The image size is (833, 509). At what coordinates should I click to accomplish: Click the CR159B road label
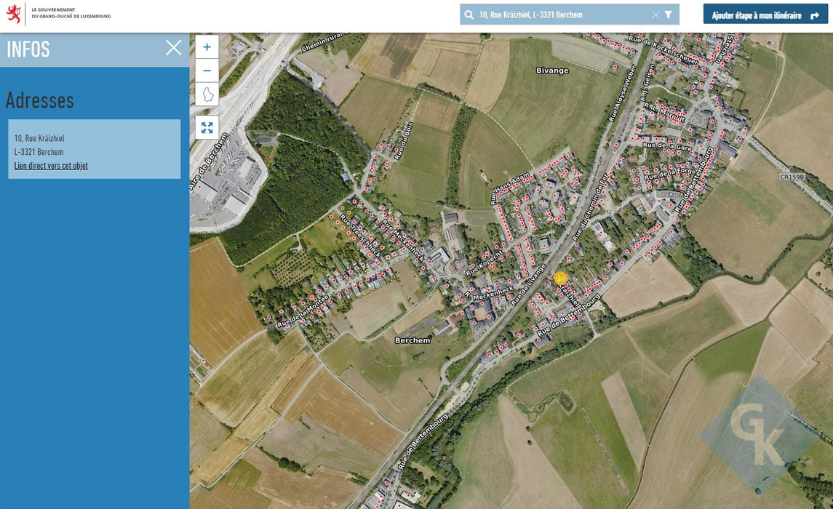point(793,176)
